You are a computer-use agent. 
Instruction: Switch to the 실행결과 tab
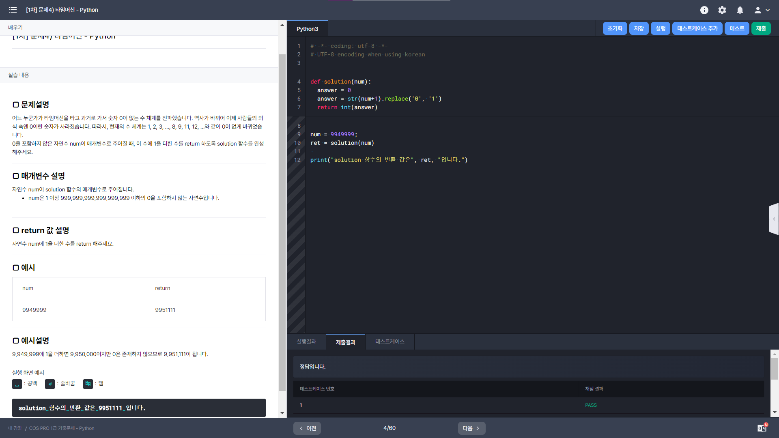(x=306, y=341)
